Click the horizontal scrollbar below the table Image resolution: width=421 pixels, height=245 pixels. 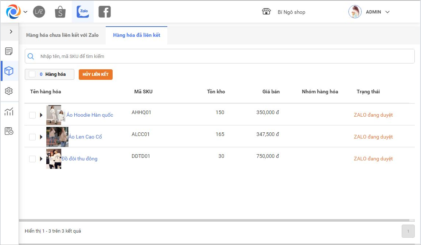click(x=214, y=220)
